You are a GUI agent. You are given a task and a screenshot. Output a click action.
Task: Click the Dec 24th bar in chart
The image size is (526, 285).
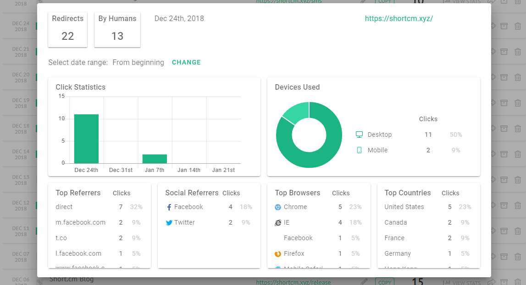86,139
